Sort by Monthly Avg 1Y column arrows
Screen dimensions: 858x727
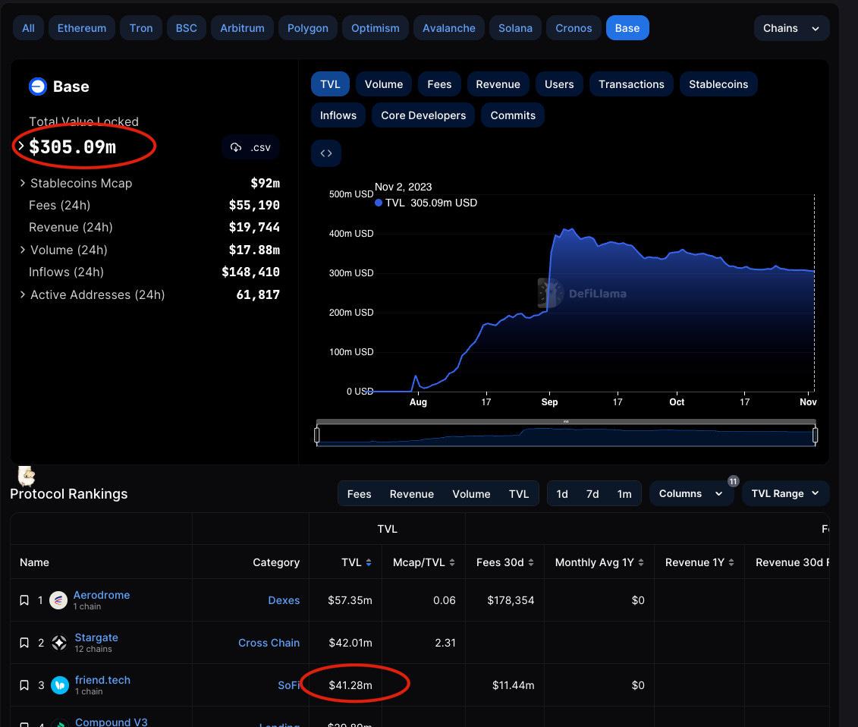(641, 563)
